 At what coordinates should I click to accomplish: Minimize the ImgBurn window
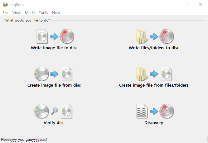pos(172,5)
